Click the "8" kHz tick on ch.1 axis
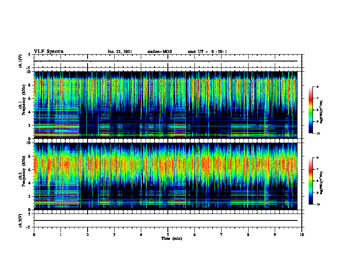The height and width of the screenshot is (263, 340). 30,85
